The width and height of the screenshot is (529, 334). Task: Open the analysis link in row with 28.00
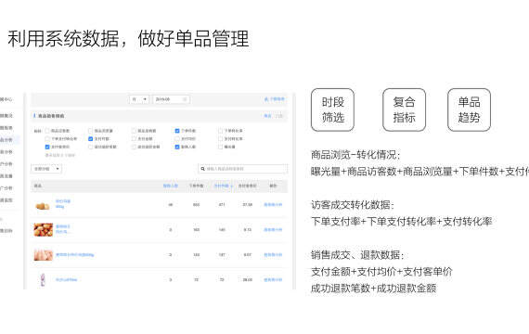[273, 279]
